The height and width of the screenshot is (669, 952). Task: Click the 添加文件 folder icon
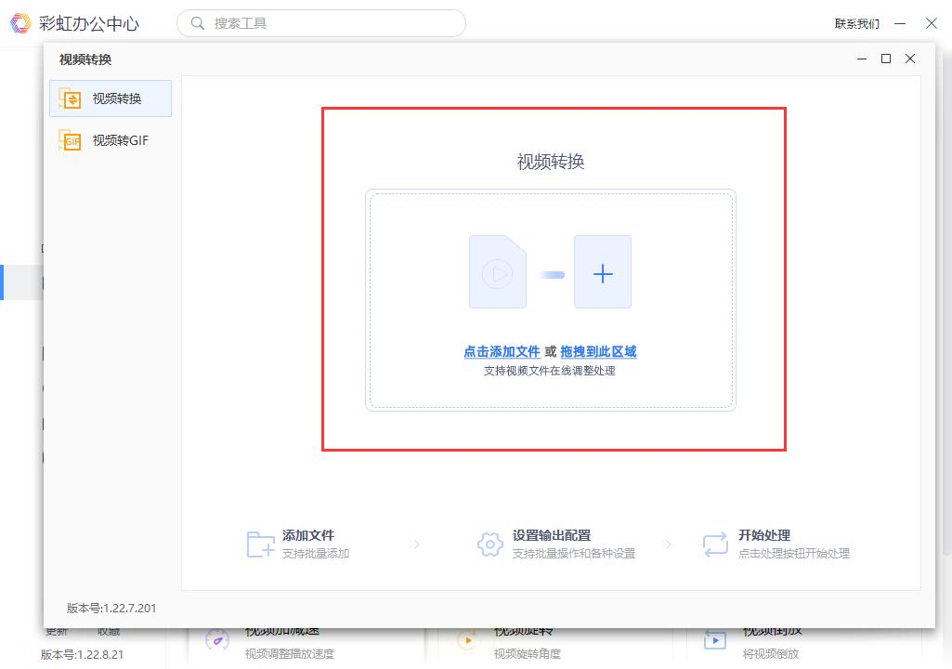pos(260,544)
